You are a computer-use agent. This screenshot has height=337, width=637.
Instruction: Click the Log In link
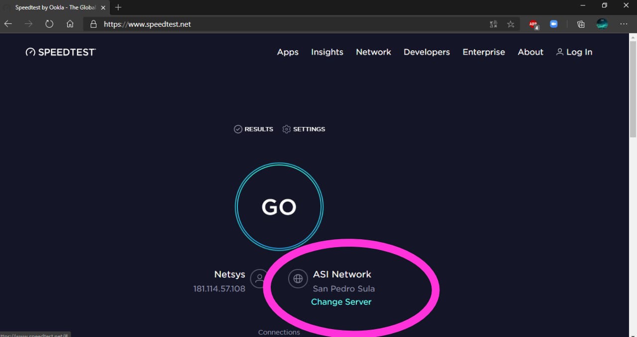point(574,52)
